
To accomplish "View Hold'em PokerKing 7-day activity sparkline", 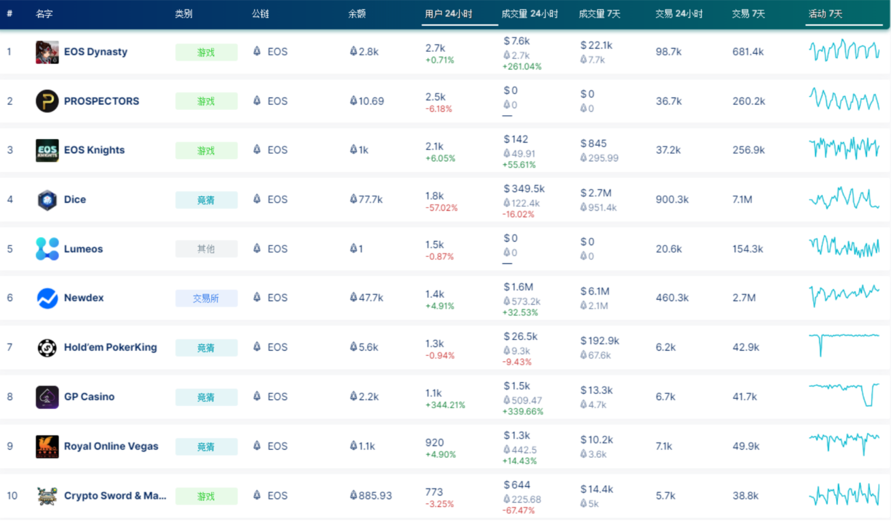I will 844,344.
